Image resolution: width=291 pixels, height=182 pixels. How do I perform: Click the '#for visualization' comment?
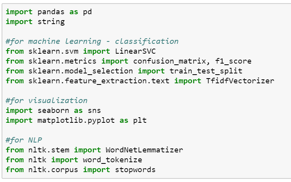pyautogui.click(x=47, y=101)
